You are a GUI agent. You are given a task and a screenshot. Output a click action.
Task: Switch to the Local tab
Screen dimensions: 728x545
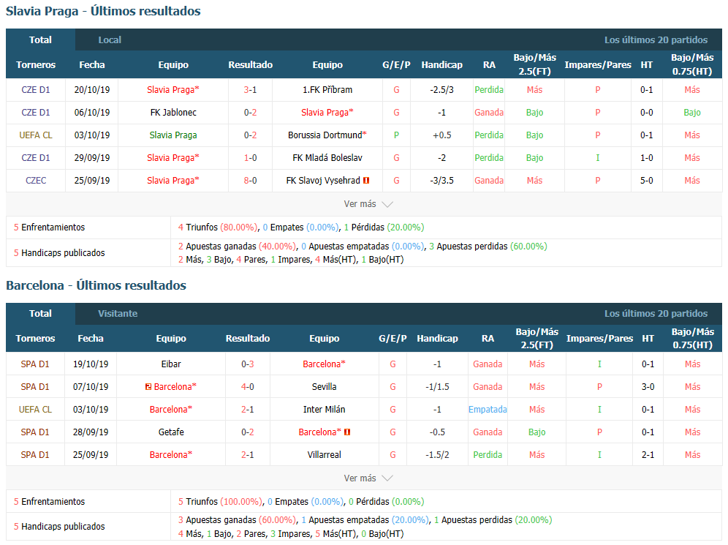coord(110,40)
